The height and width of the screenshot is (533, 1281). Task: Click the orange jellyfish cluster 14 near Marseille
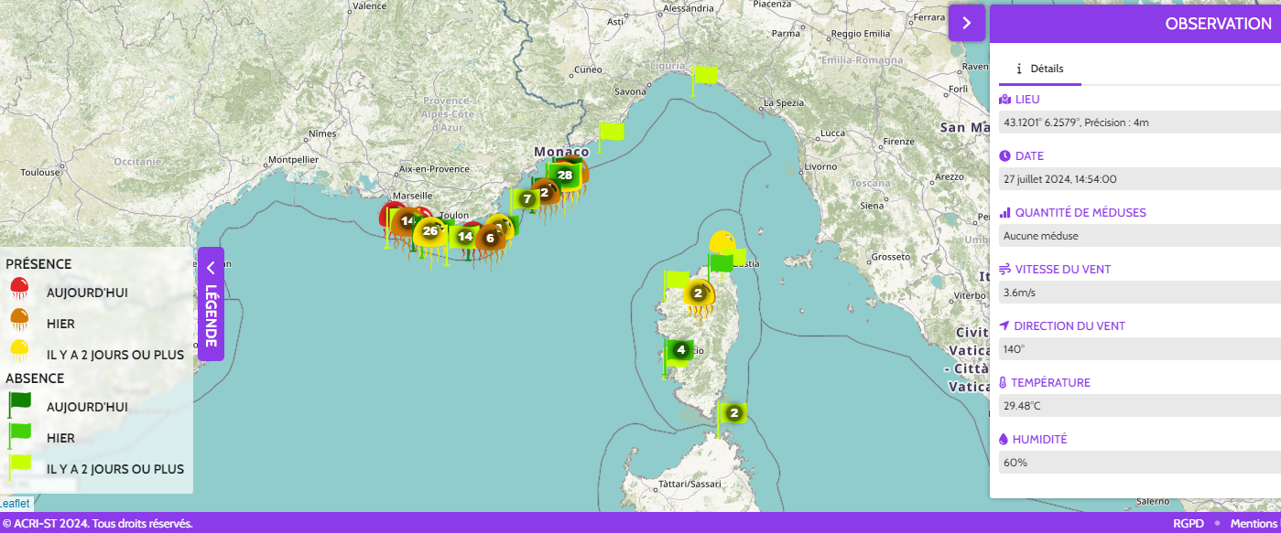[x=407, y=221]
